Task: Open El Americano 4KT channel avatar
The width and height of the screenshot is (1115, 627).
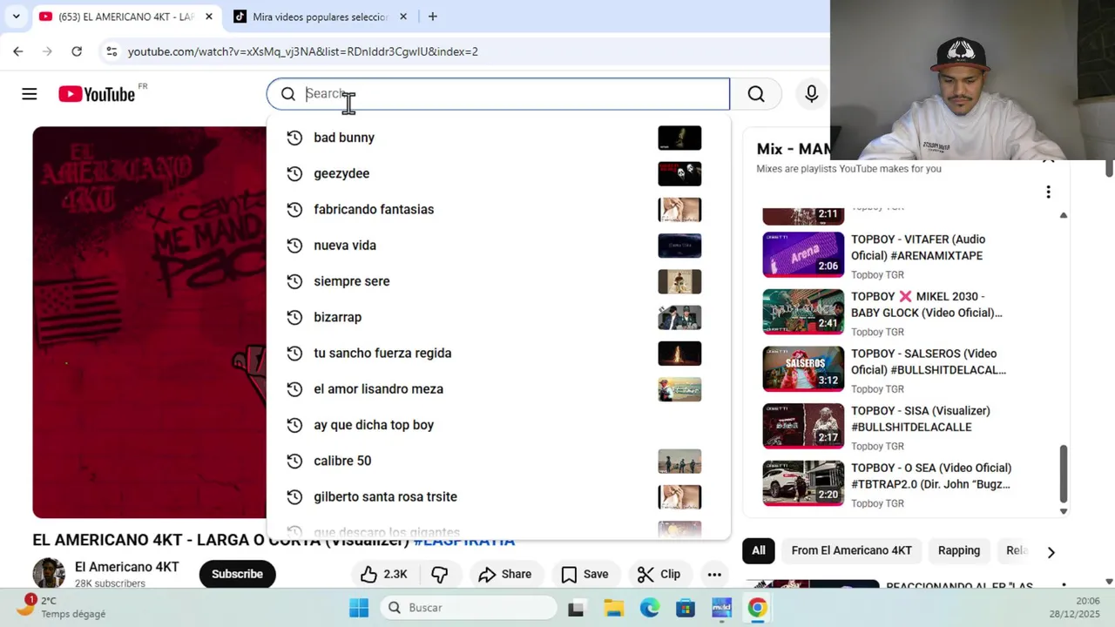Action: coord(49,574)
